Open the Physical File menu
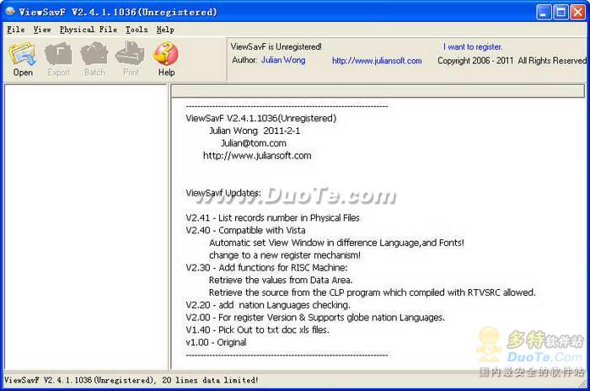The image size is (590, 391). (88, 29)
